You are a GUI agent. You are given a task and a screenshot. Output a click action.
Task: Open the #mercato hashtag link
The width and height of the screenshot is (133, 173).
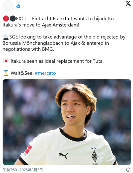point(45,73)
